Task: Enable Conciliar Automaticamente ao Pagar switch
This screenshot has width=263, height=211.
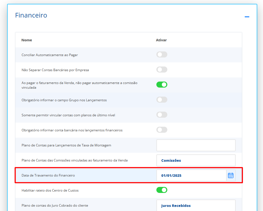Action: [x=162, y=55]
